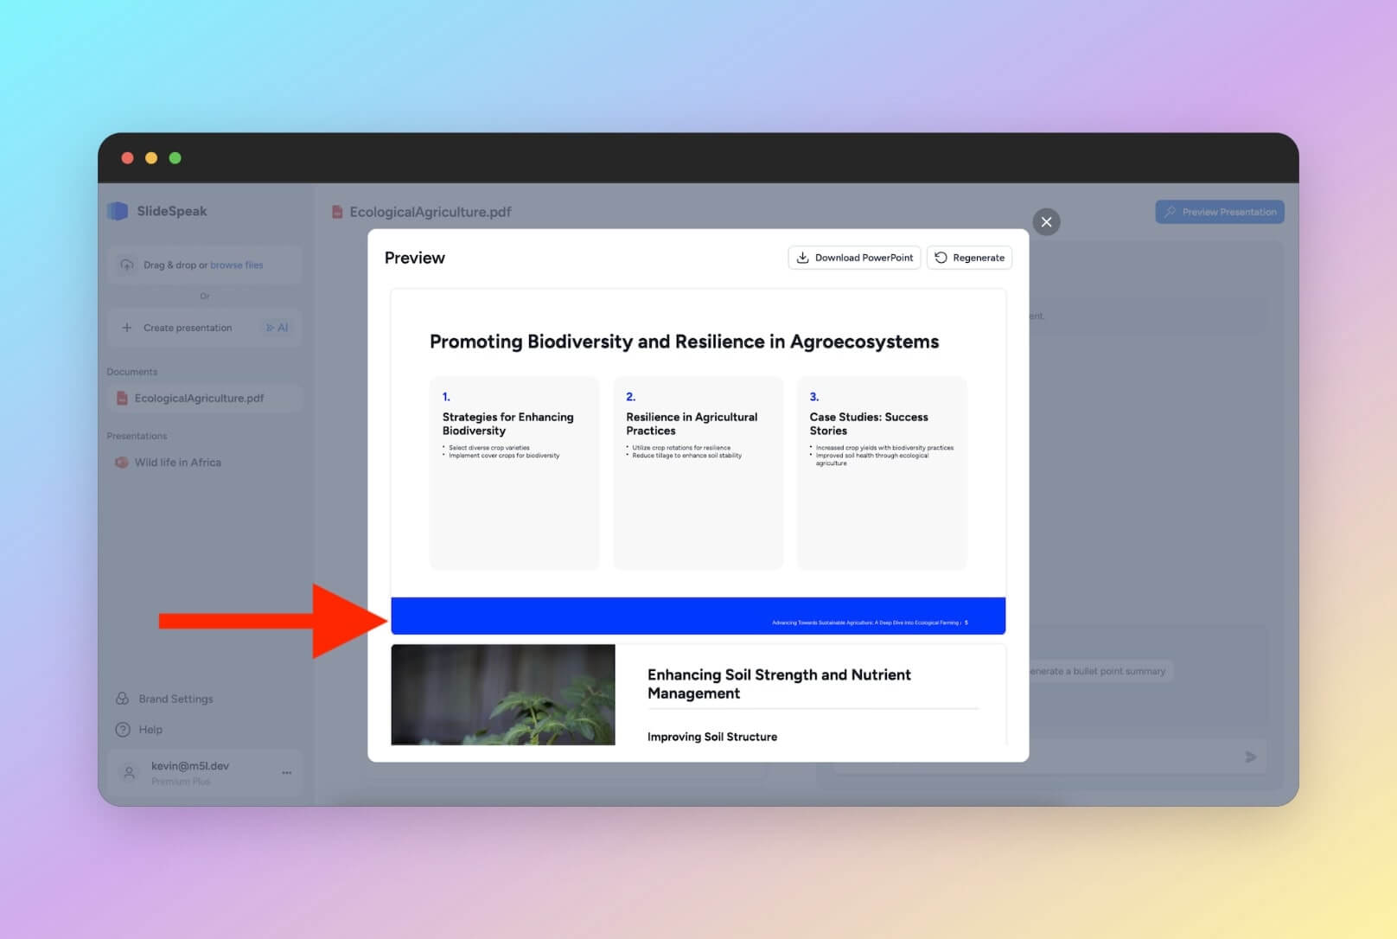Click the send arrow in the chat box

(x=1250, y=756)
